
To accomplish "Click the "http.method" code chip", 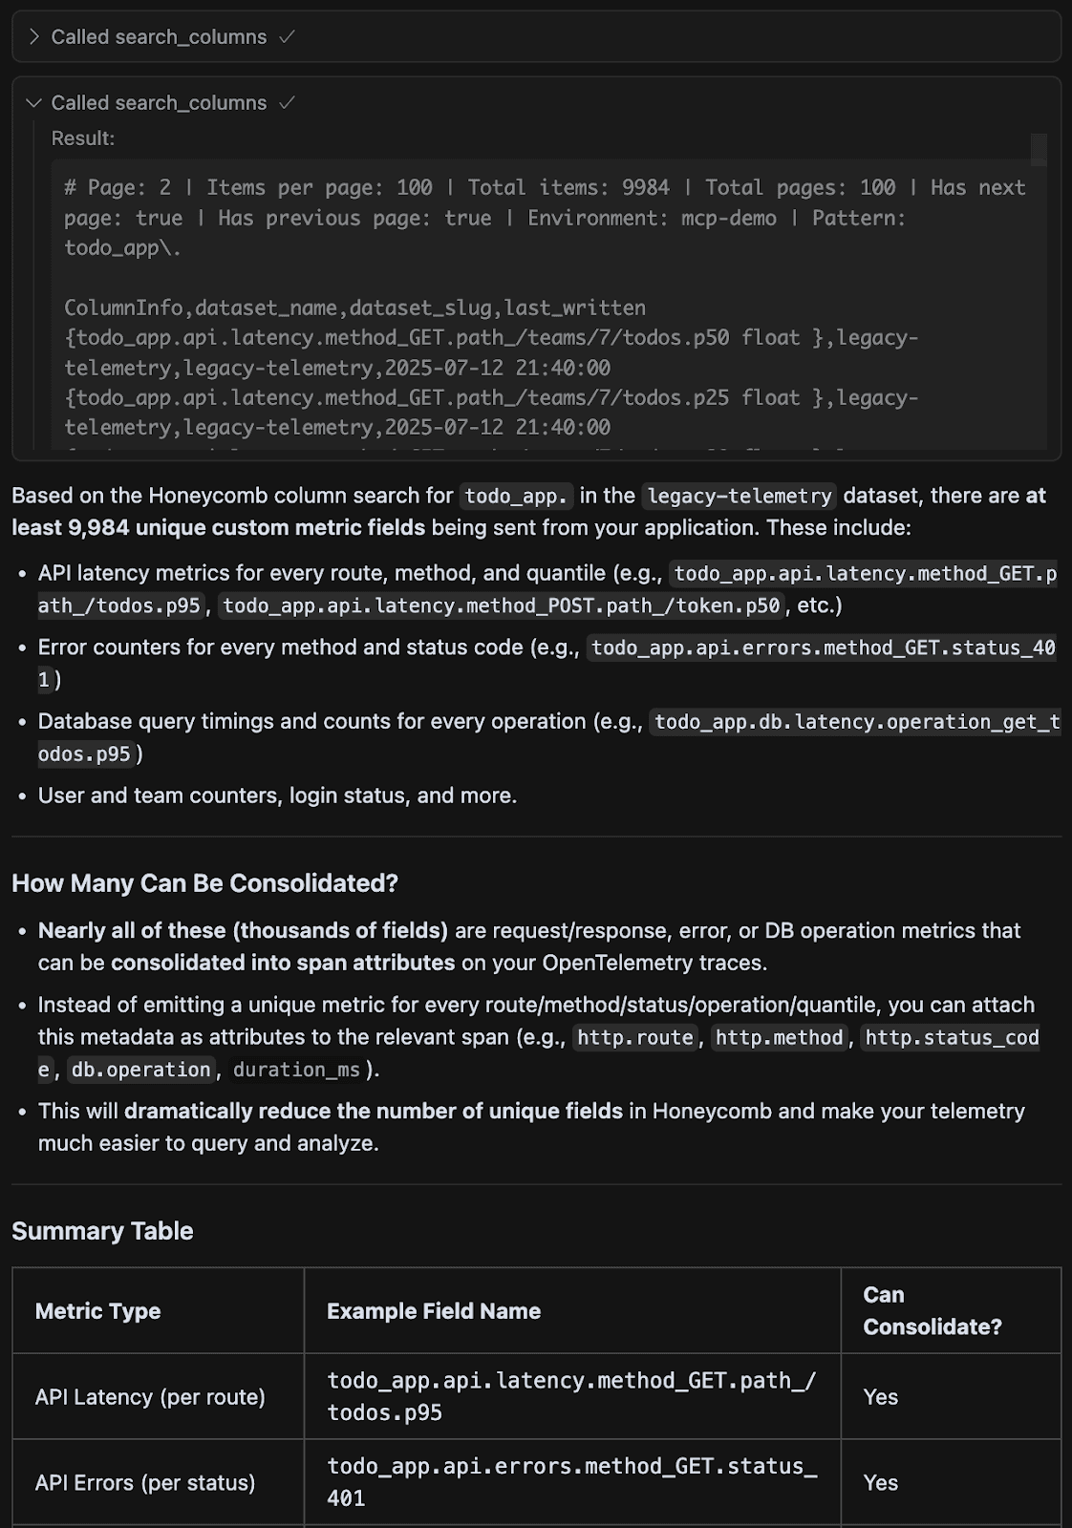I will [779, 1038].
